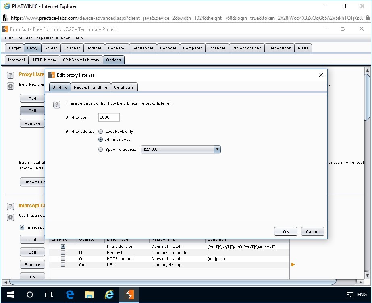Select the Specific address radio option
This screenshot has height=303, width=372.
pos(101,150)
